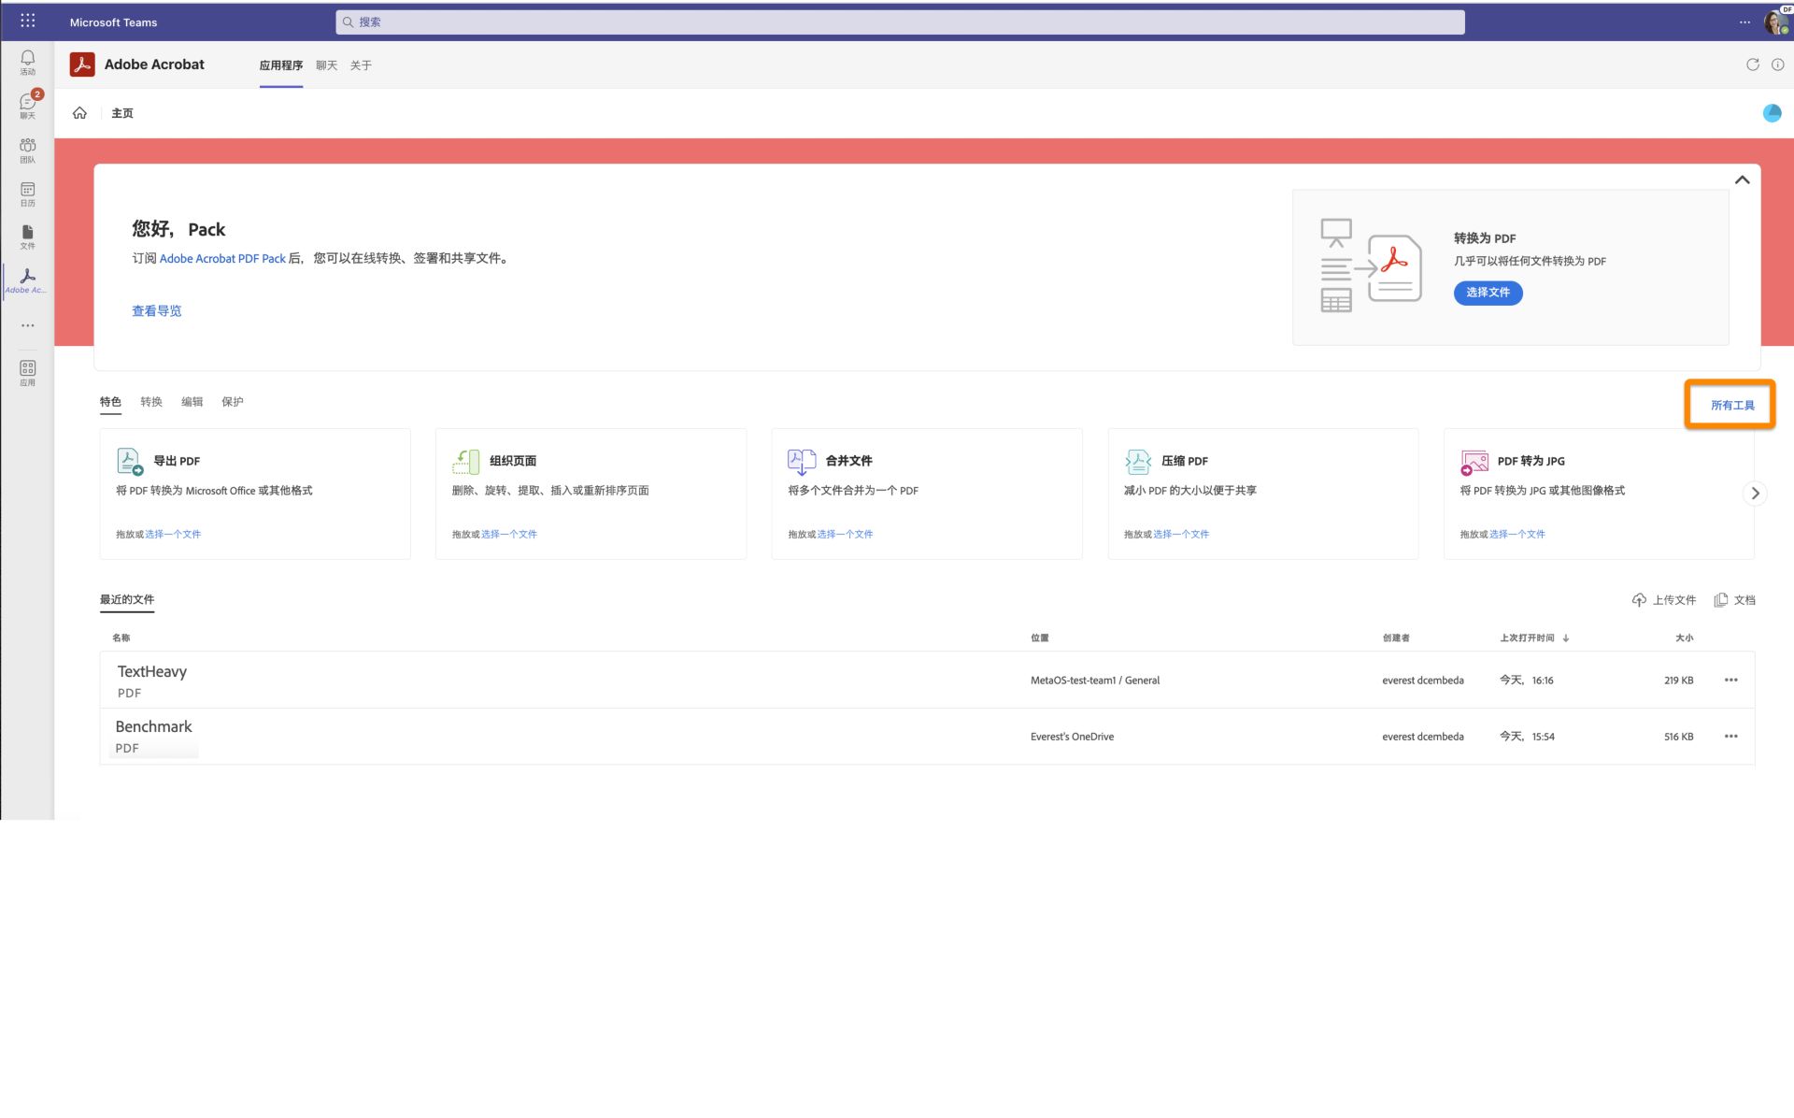This screenshot has width=1794, height=1118.
Task: Click the refresh icon in app header
Action: pyautogui.click(x=1753, y=64)
